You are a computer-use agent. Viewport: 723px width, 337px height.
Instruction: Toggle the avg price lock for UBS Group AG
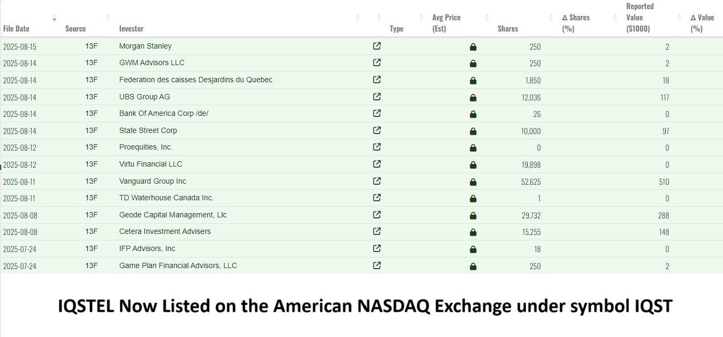point(473,97)
